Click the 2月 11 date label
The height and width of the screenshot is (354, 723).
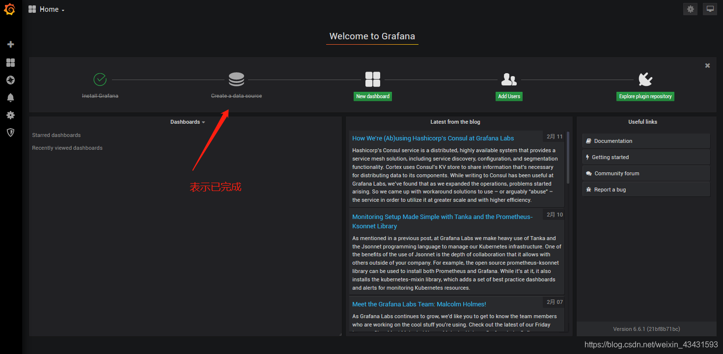(x=555, y=136)
